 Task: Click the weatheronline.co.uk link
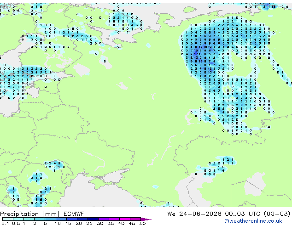253,221
